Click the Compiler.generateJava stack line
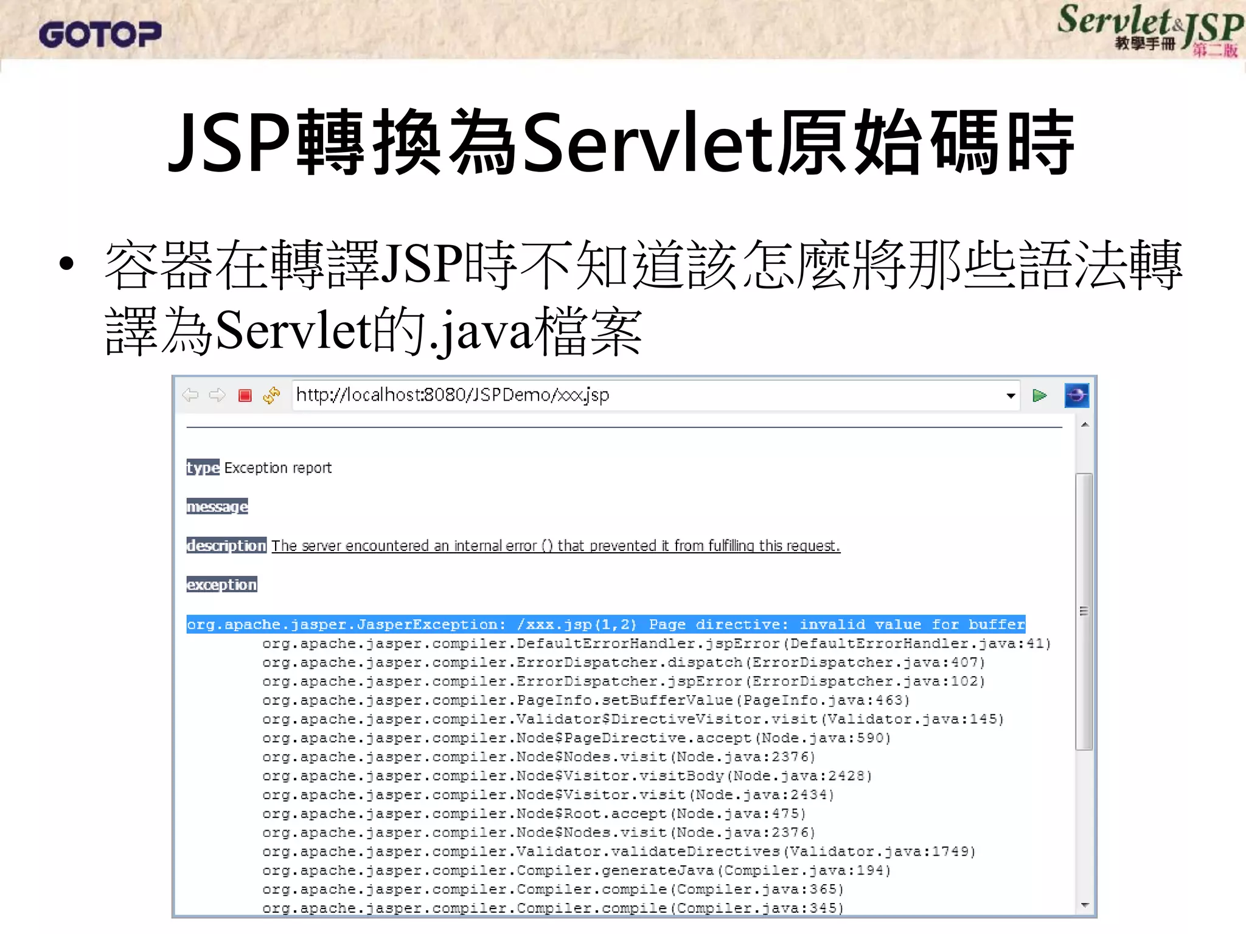Image resolution: width=1246 pixels, height=934 pixels. (x=577, y=870)
